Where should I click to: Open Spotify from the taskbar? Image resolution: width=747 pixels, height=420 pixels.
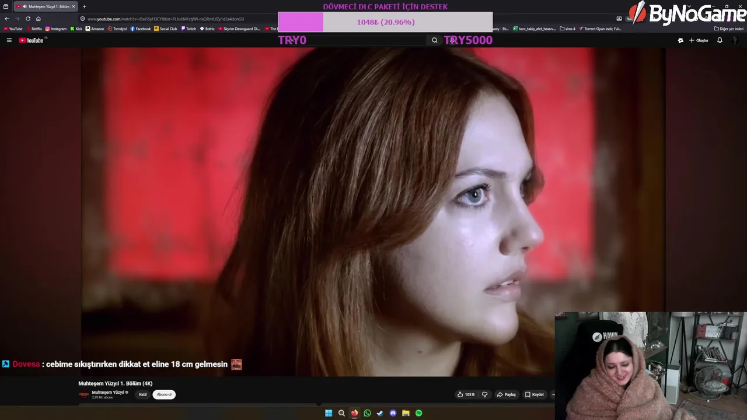coord(418,413)
